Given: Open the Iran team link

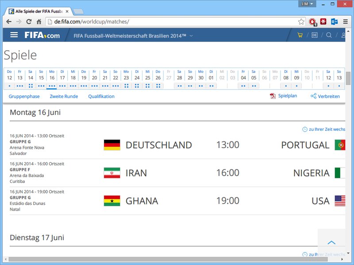Looking at the screenshot, I should [x=136, y=173].
